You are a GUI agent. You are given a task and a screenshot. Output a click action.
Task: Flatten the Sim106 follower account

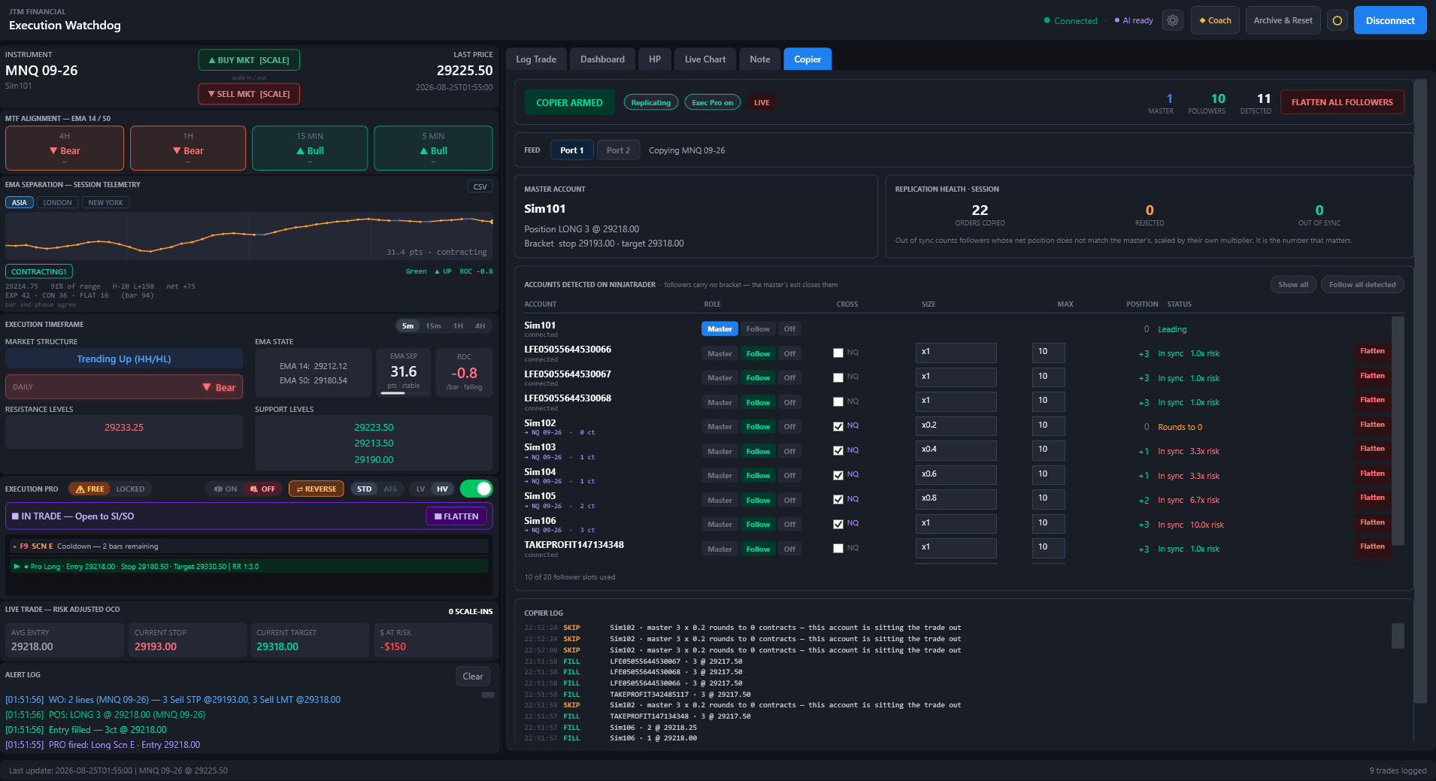click(1371, 522)
